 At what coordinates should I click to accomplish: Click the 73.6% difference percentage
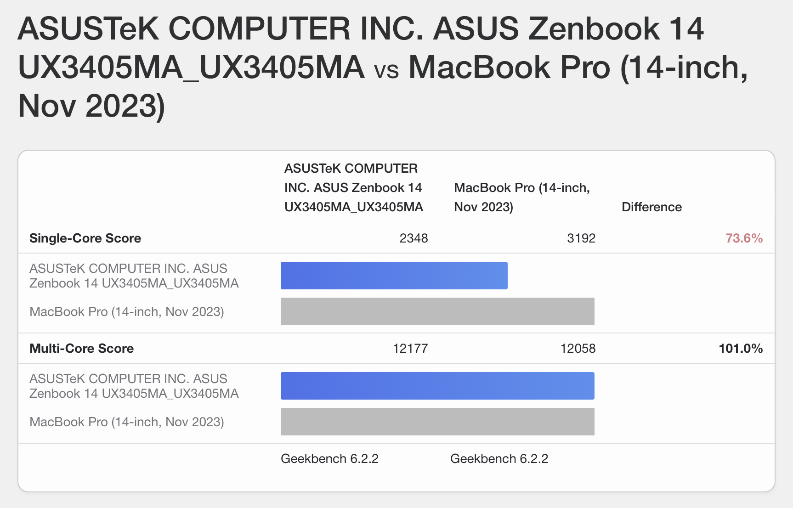[x=744, y=238]
